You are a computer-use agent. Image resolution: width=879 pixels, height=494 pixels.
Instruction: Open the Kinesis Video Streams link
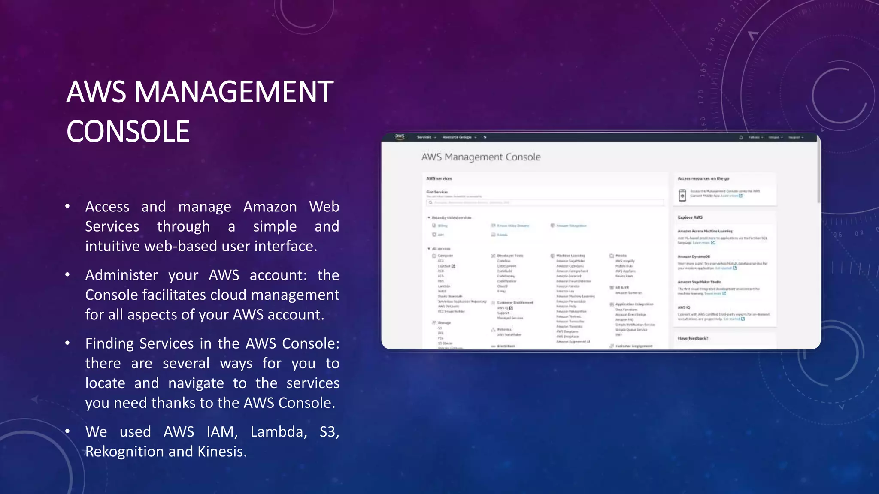point(513,226)
